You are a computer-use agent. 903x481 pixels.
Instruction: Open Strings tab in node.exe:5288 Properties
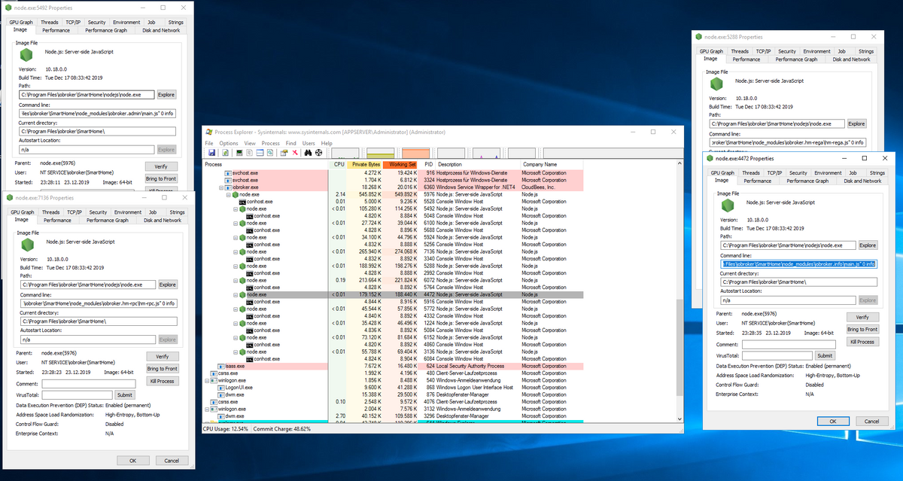866,51
